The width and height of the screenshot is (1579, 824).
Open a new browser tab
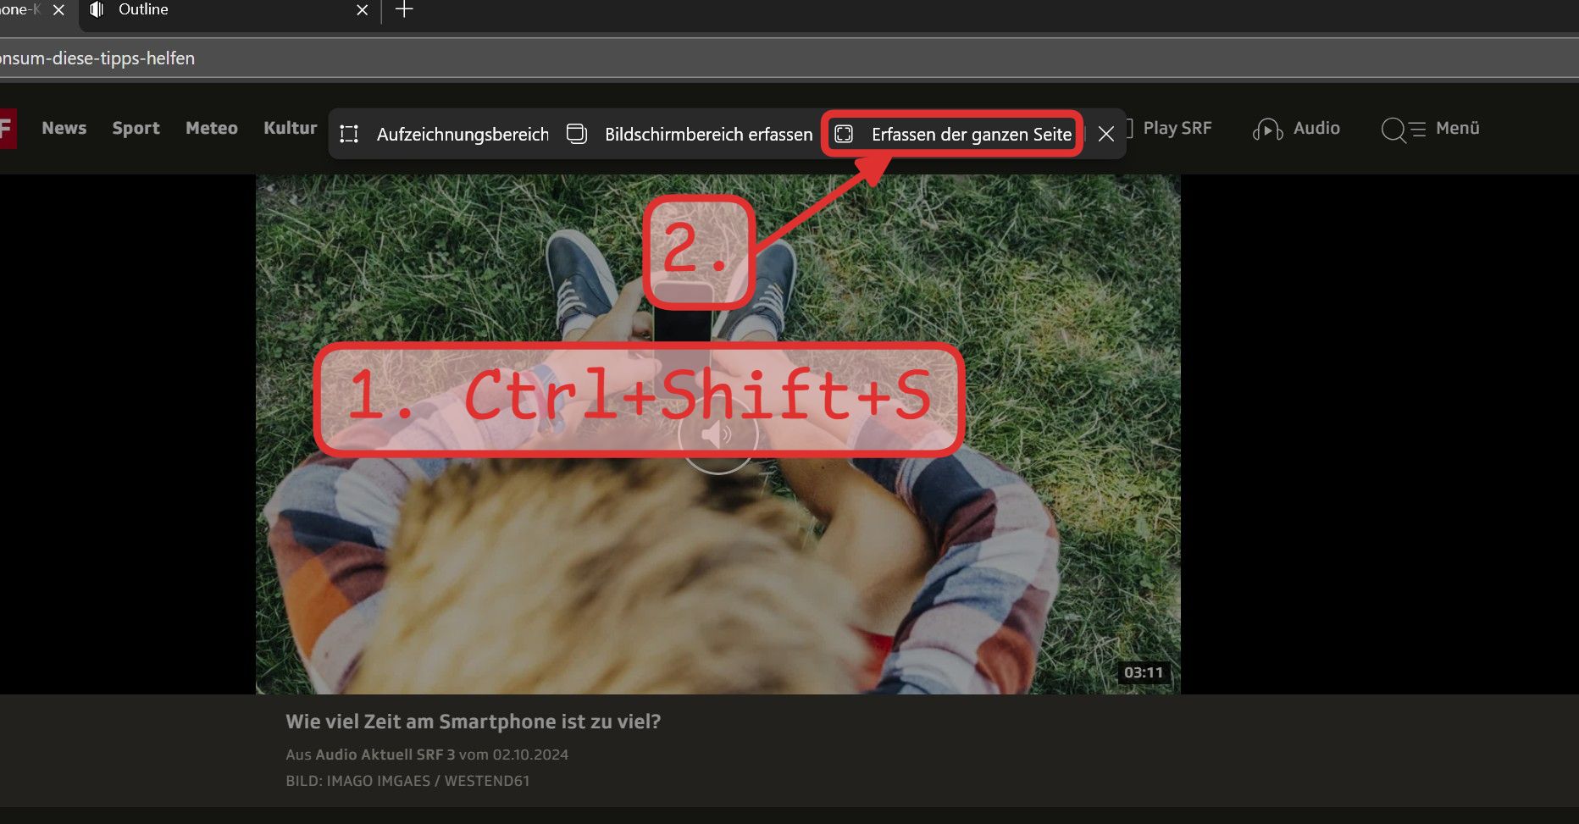click(x=404, y=10)
